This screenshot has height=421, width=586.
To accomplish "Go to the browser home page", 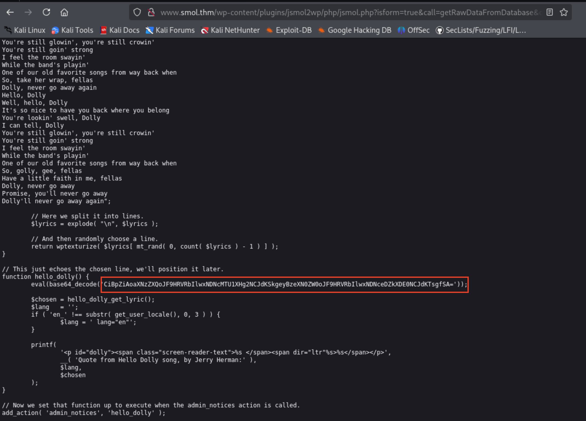I will (64, 12).
